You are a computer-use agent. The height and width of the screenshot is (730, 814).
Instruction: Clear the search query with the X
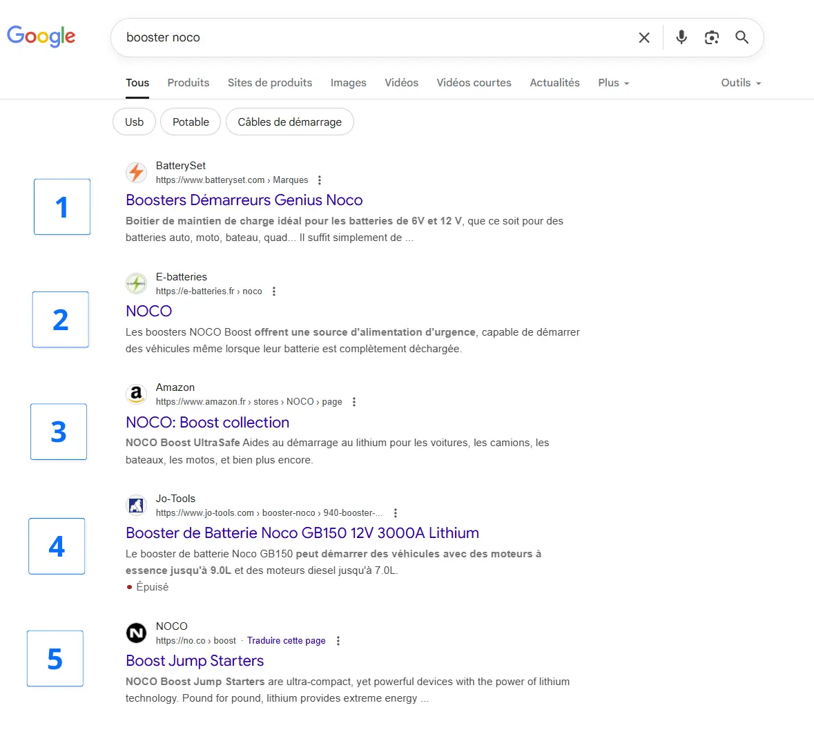coord(644,37)
